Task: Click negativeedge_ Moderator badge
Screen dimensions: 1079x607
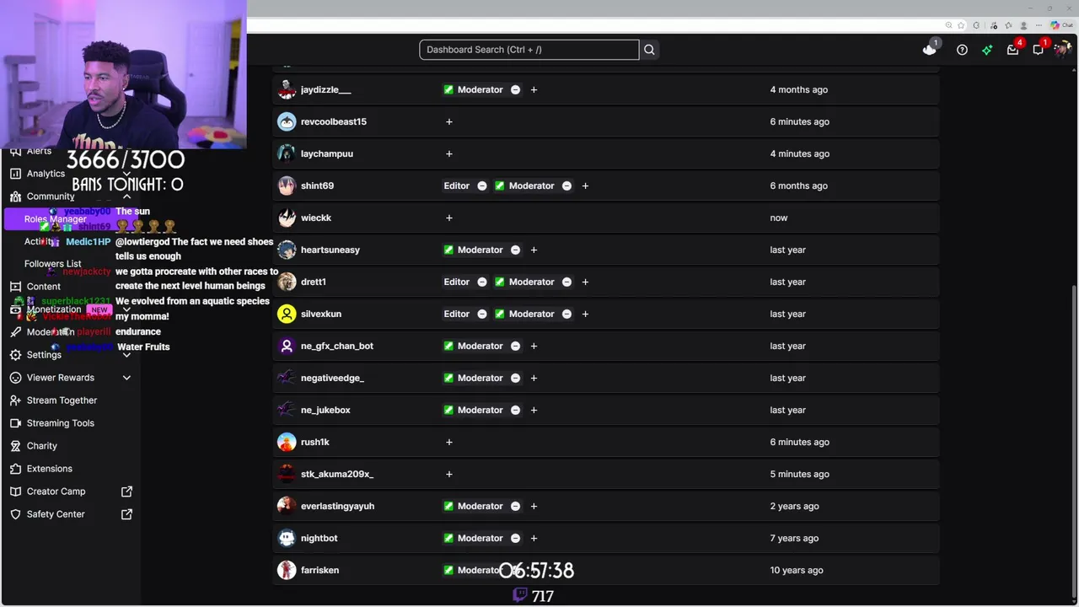Action: tap(473, 378)
